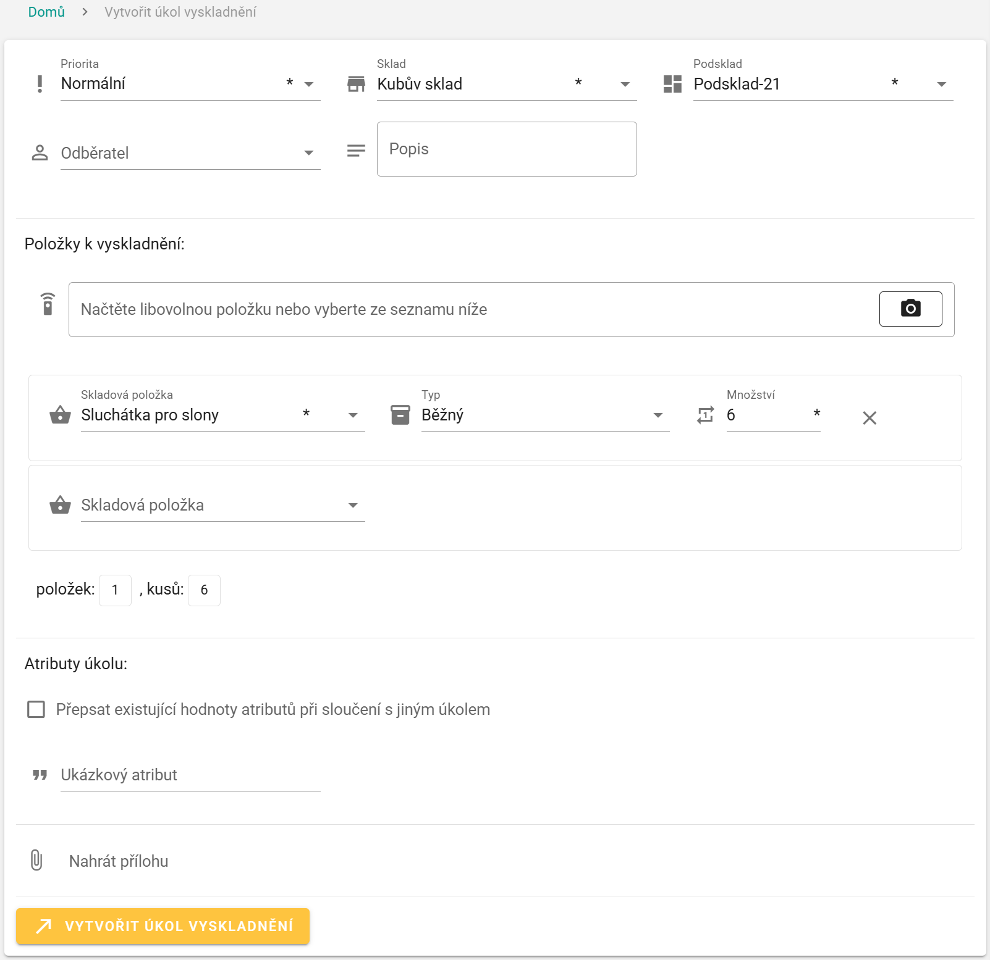
Task: Click the barcode scanner remote icon
Action: [48, 304]
